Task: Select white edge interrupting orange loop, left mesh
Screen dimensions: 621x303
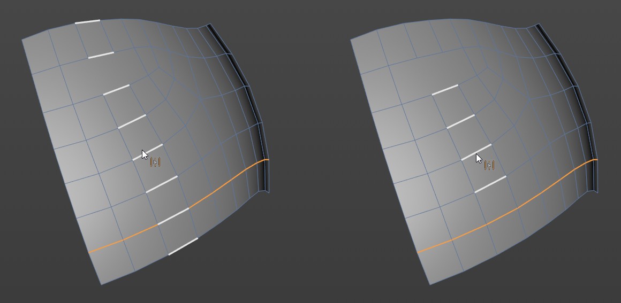Action: [x=173, y=216]
